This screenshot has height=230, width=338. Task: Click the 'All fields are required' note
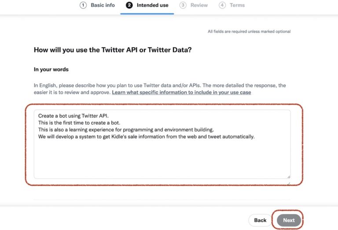click(x=249, y=31)
